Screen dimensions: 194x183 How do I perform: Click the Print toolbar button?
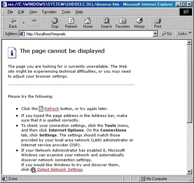[x=157, y=23]
